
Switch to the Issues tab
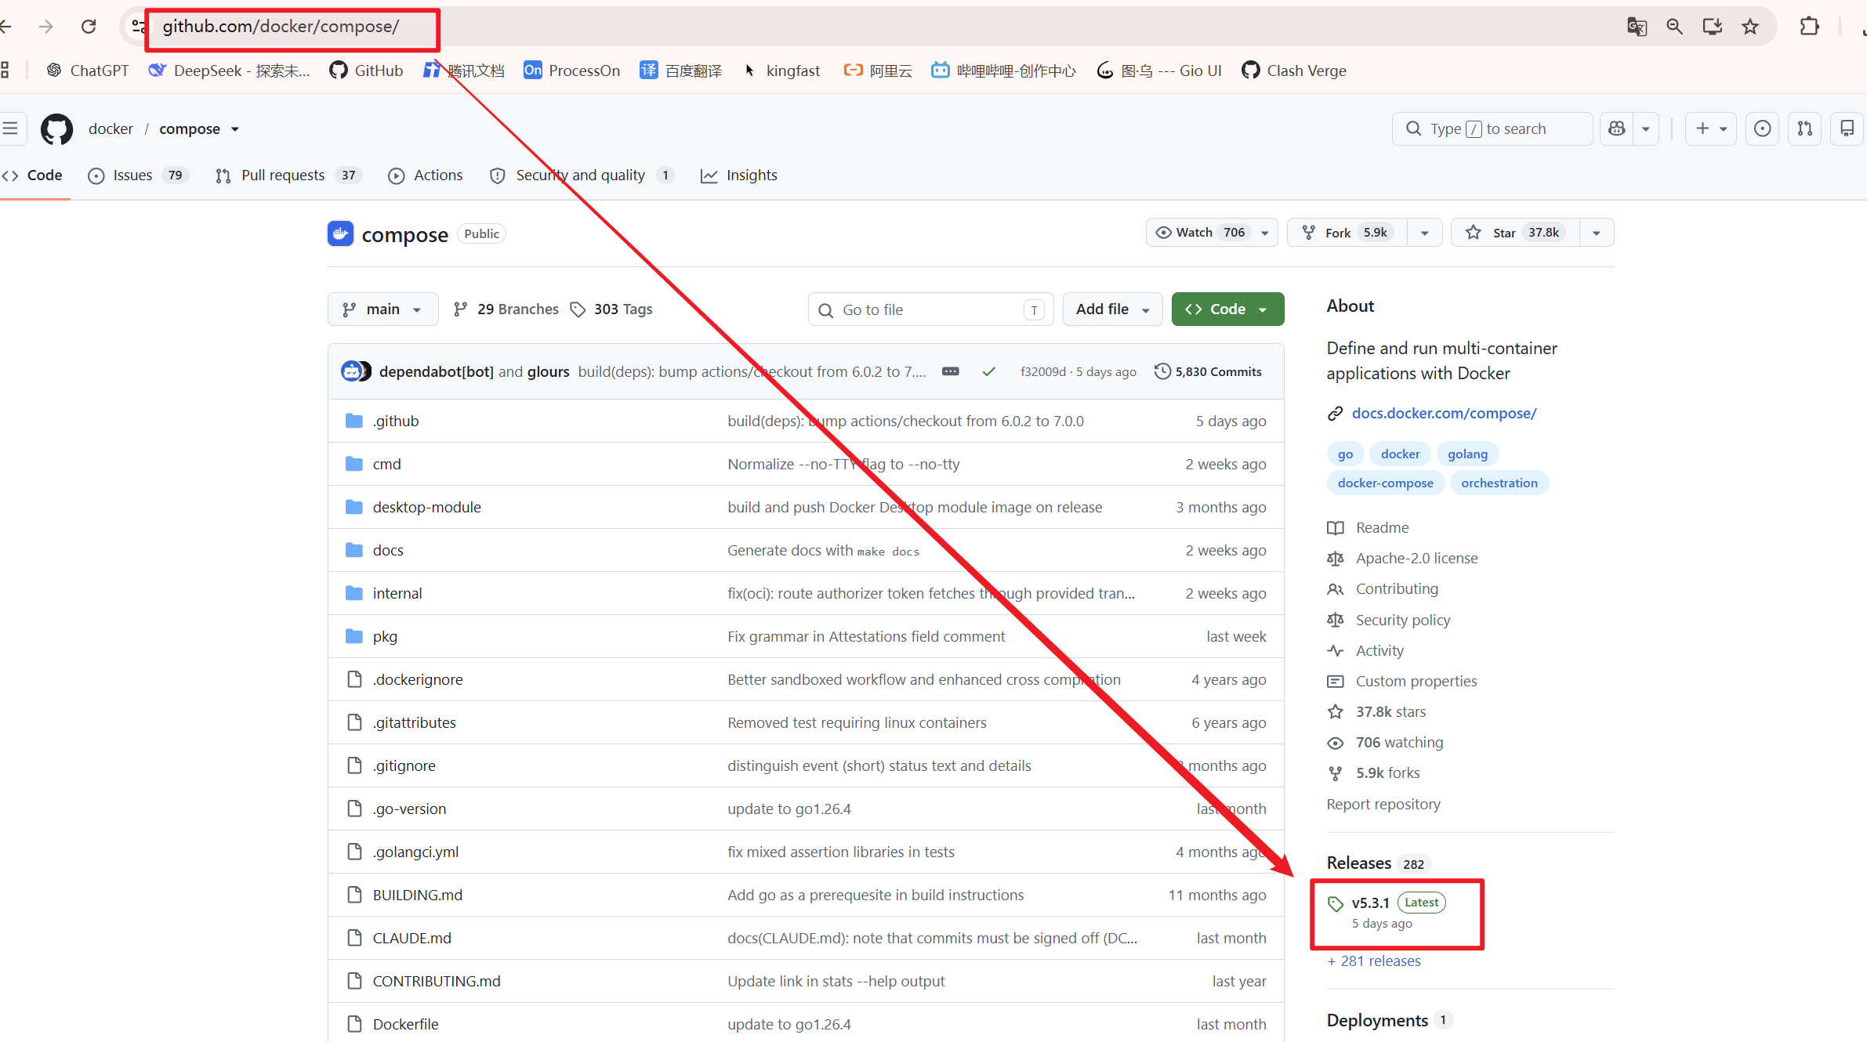pos(139,175)
